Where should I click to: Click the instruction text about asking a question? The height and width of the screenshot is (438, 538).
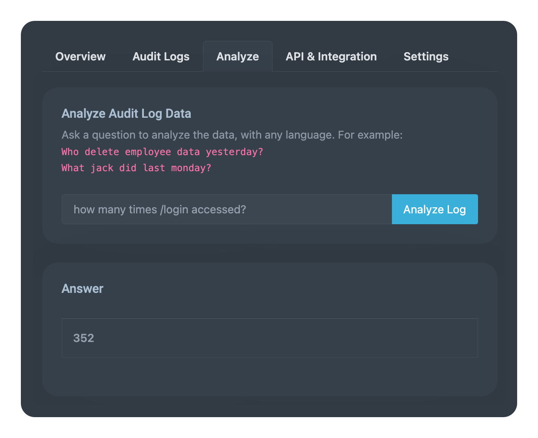pos(232,135)
